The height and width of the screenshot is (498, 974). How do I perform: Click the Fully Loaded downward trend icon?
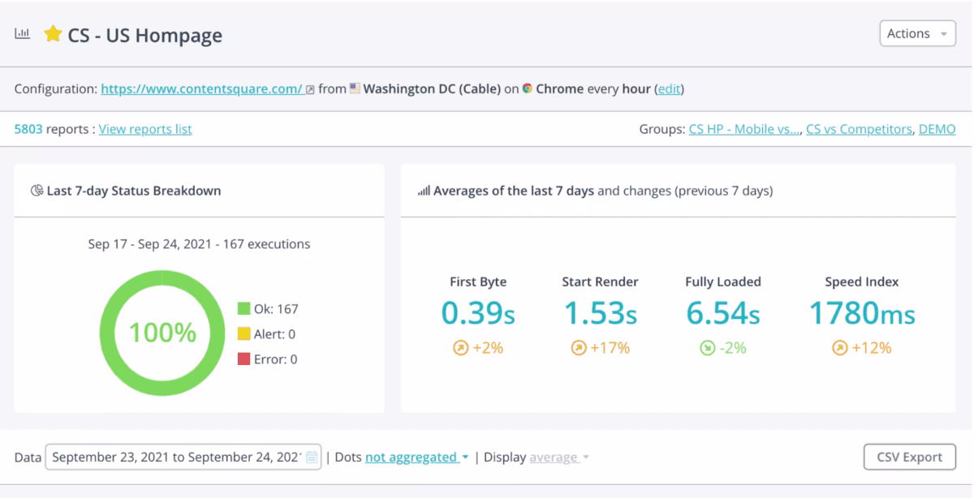tap(707, 348)
